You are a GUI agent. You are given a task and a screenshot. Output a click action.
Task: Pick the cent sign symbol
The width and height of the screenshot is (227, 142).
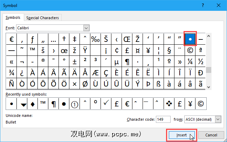[117, 50]
